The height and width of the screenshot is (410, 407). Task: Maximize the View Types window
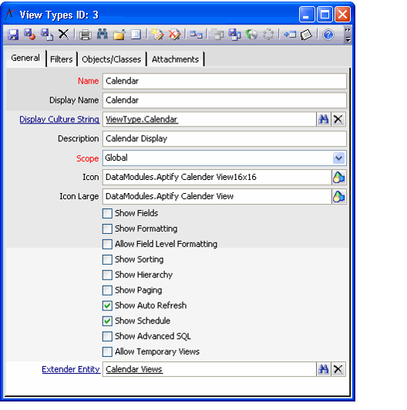point(325,15)
